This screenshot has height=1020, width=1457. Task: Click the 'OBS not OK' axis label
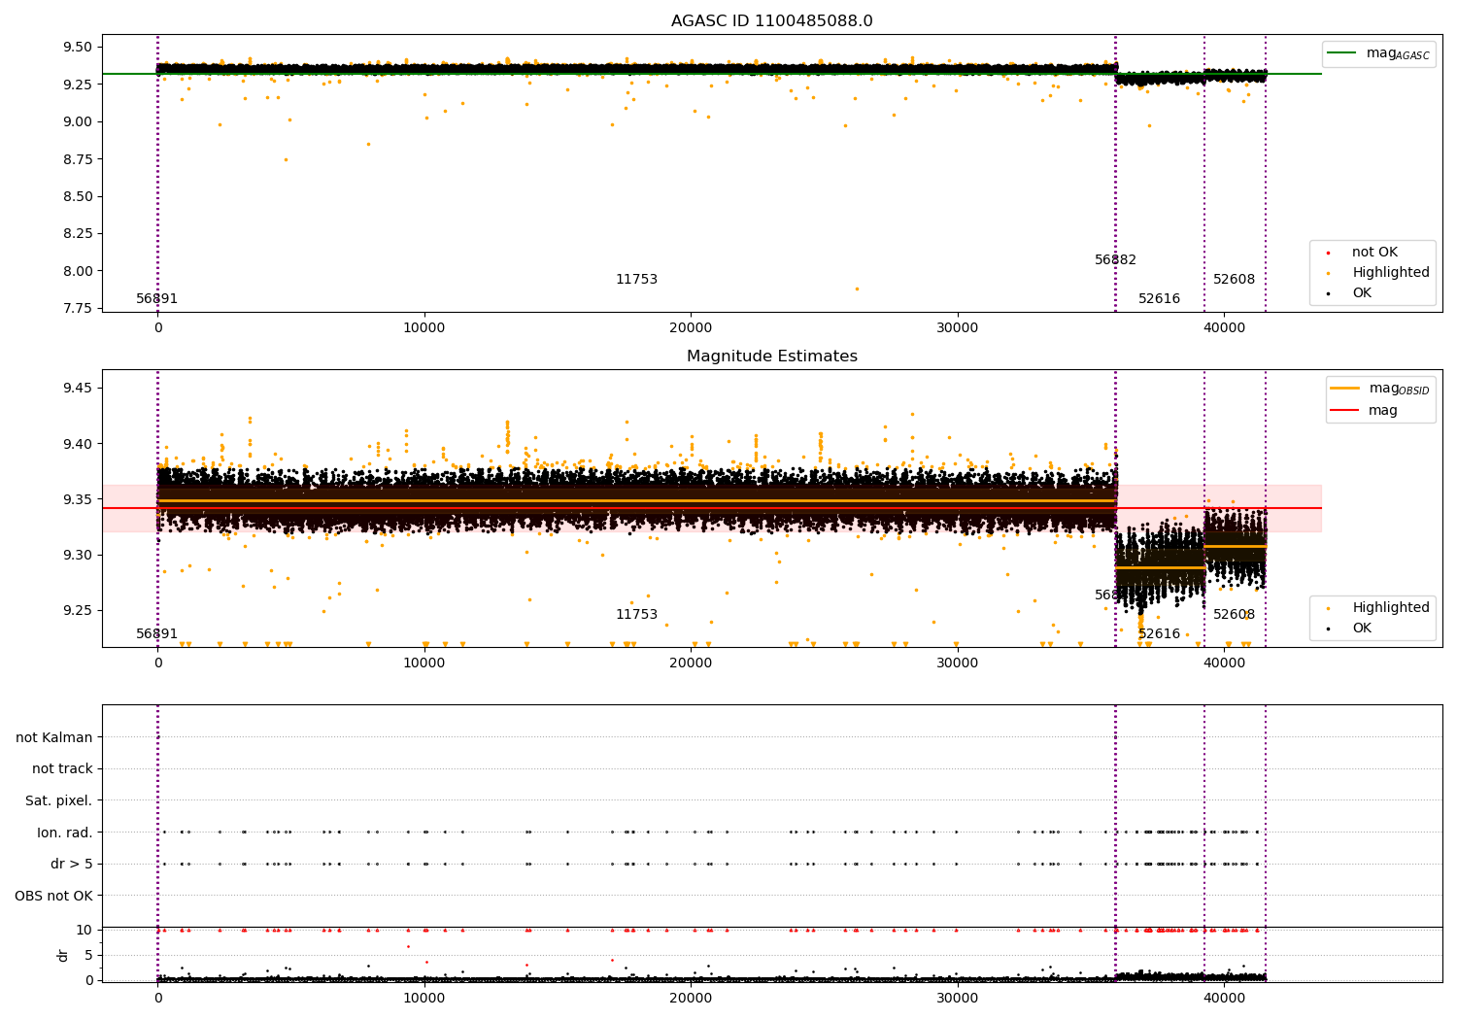pyautogui.click(x=53, y=896)
